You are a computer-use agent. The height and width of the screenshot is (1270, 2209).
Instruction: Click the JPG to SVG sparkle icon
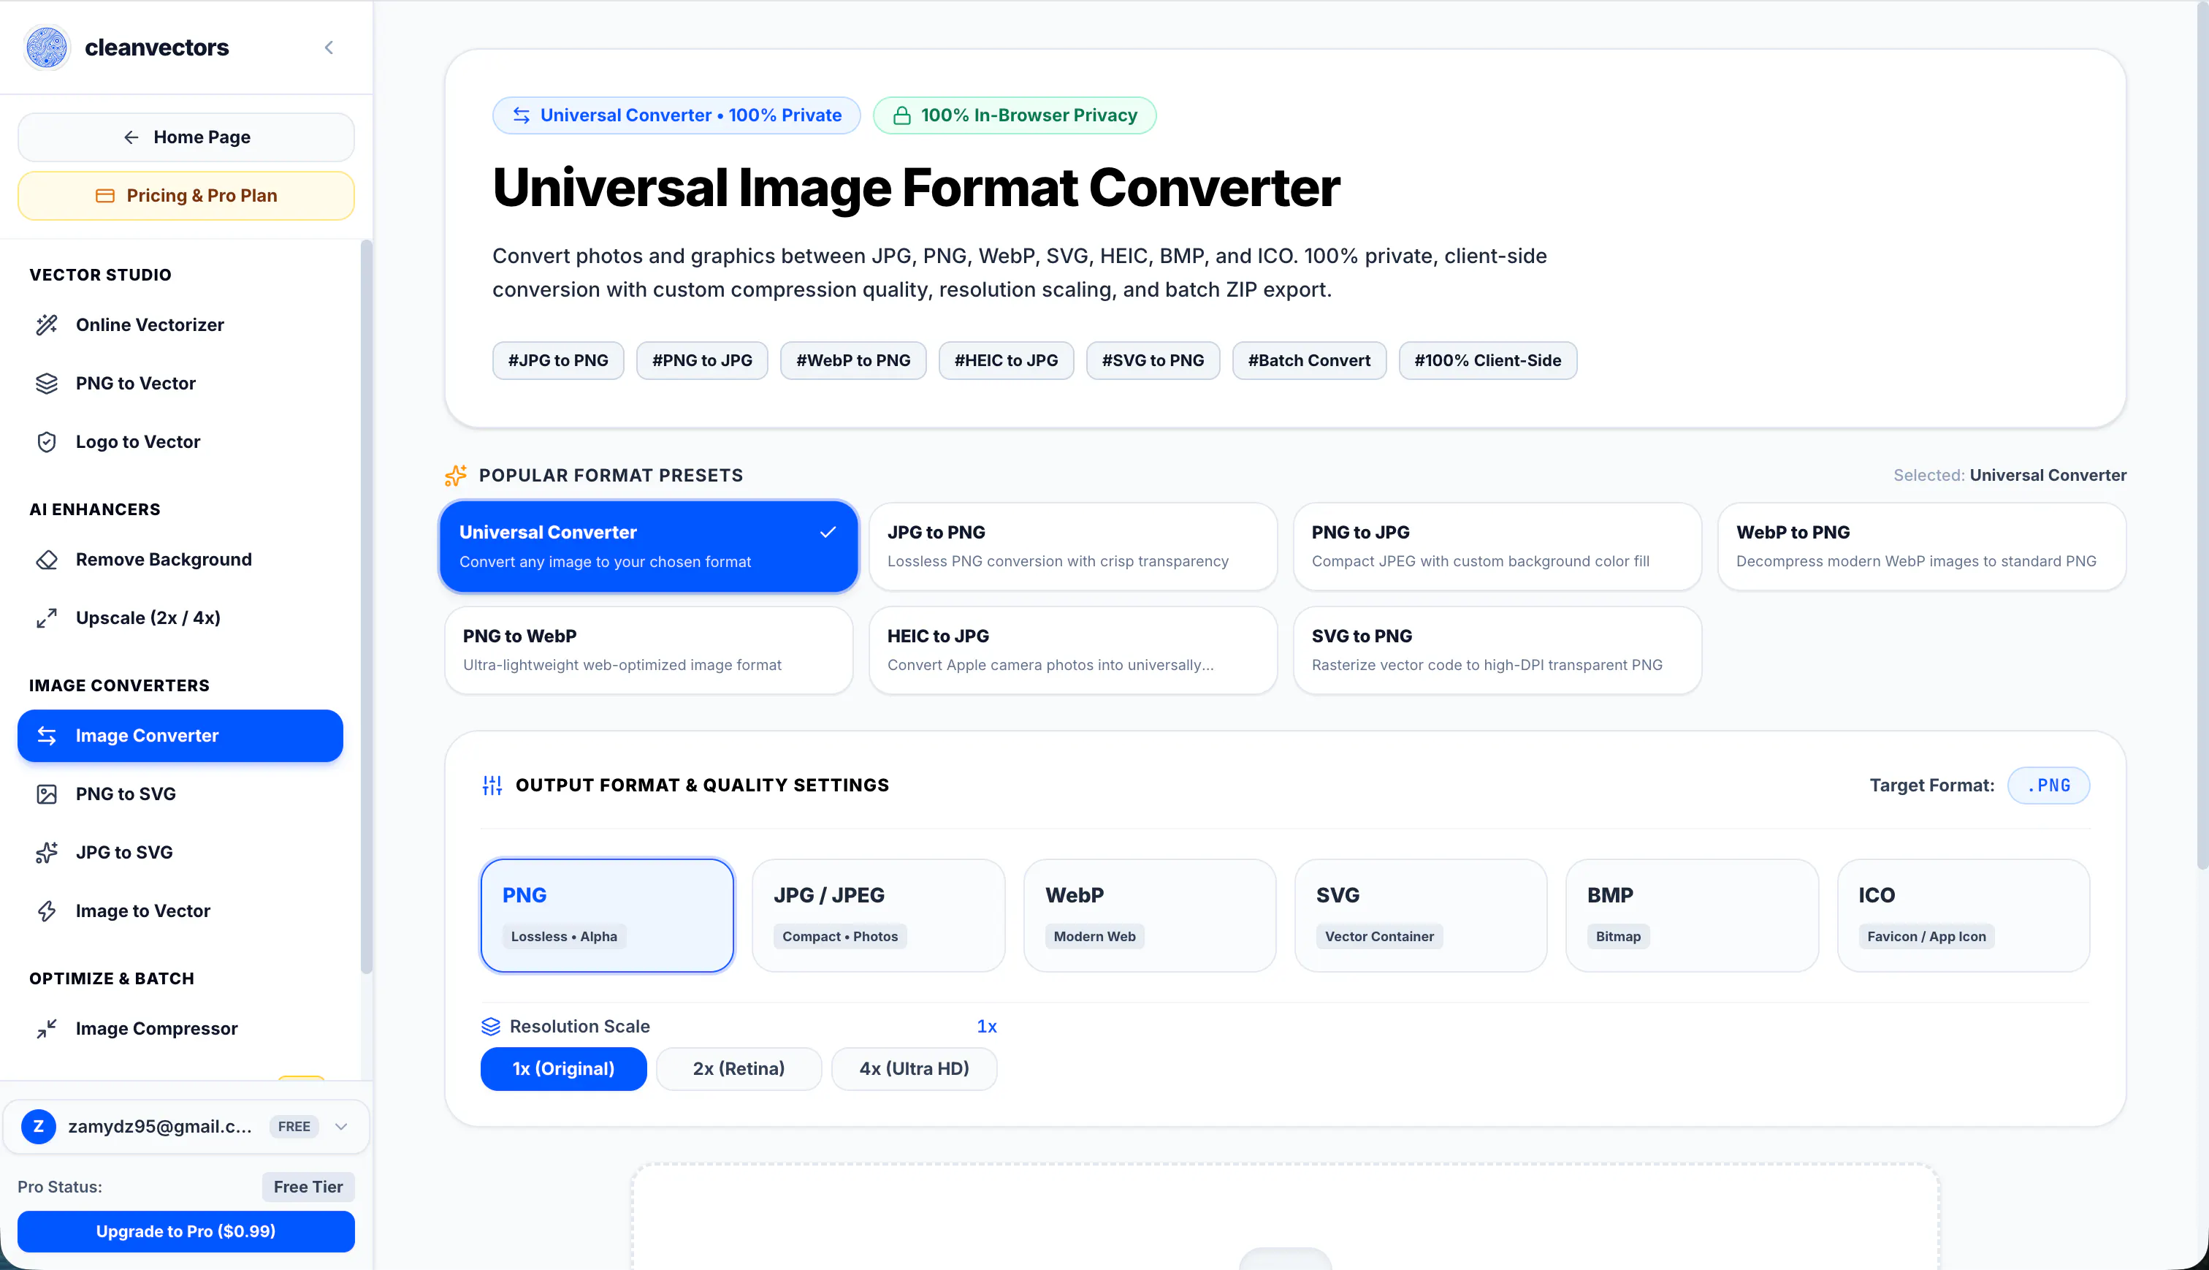coord(47,852)
